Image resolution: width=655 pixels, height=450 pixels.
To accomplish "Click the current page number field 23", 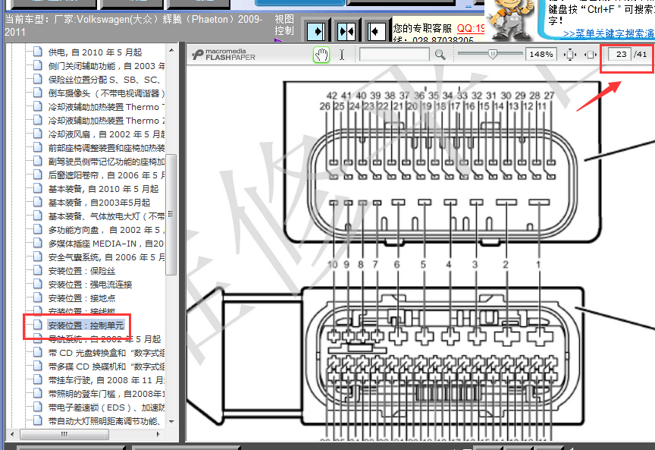I will click(x=619, y=55).
